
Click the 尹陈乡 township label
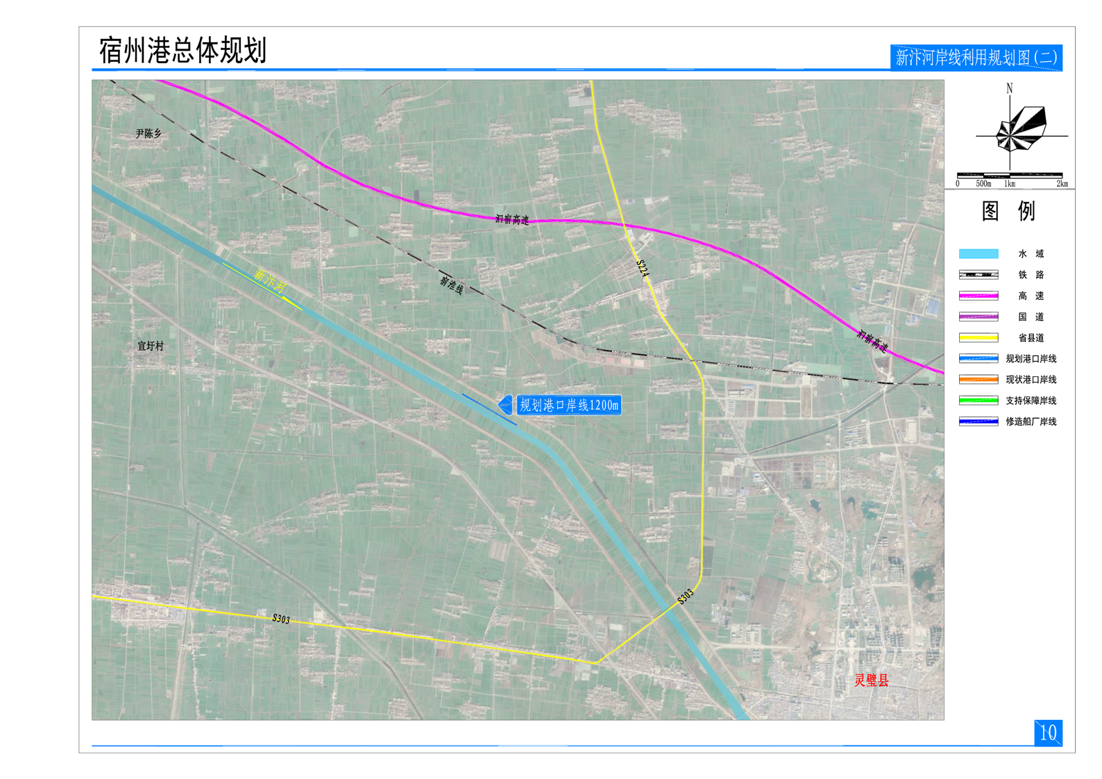pos(149,133)
